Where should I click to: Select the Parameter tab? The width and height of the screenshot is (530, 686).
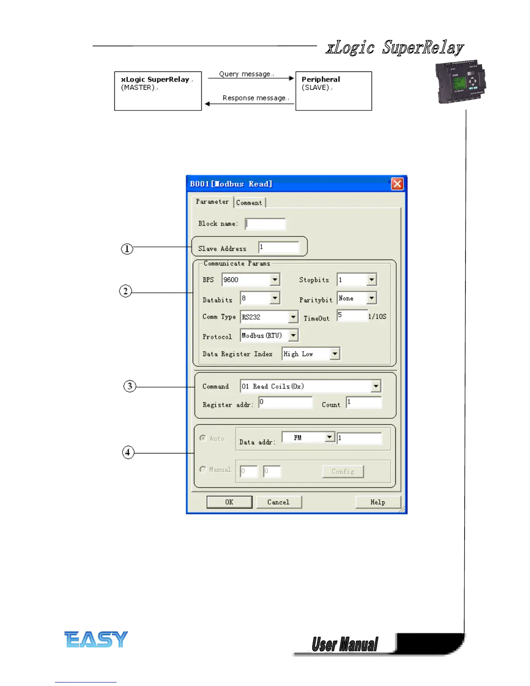click(212, 202)
